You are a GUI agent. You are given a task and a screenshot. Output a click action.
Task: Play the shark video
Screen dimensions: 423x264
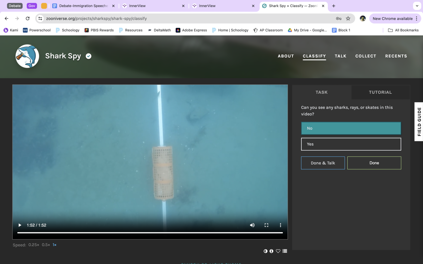20,225
